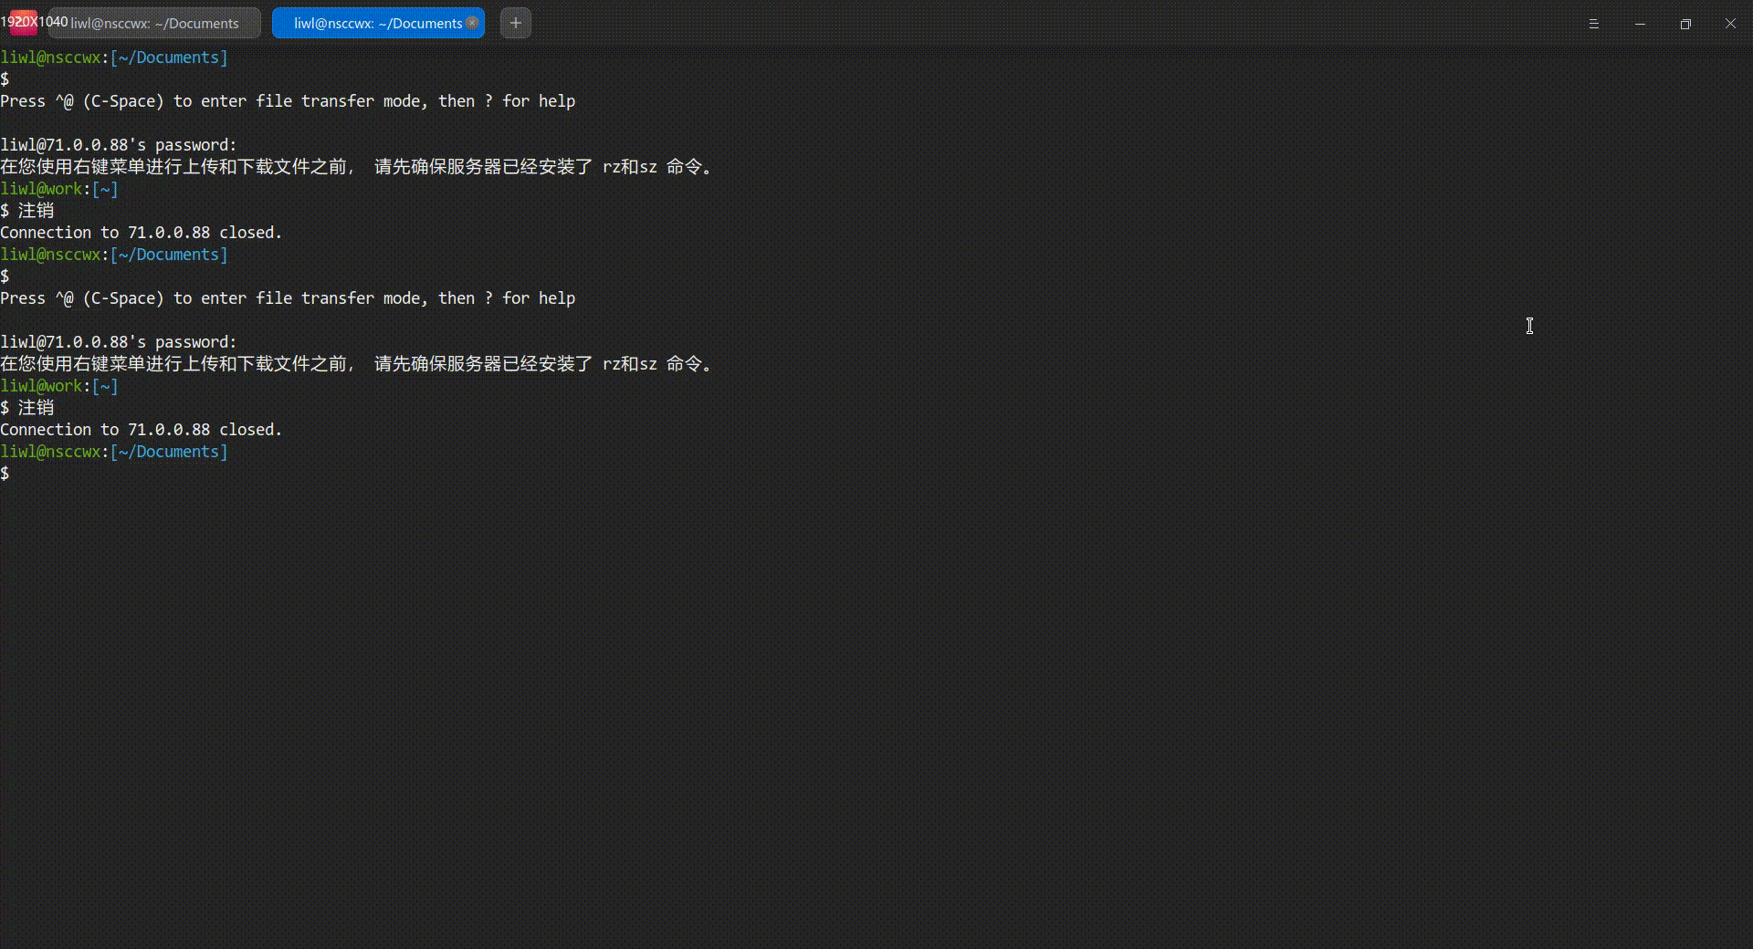The height and width of the screenshot is (949, 1753).
Task: Click the last $ shell prompt line
Action: (x=7, y=473)
